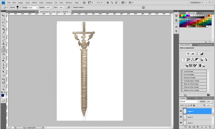Hide Layer 6 with its eye icon
Screen dimensions: 215x129
[181, 117]
